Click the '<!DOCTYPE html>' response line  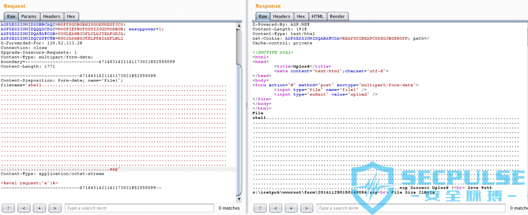click(273, 53)
